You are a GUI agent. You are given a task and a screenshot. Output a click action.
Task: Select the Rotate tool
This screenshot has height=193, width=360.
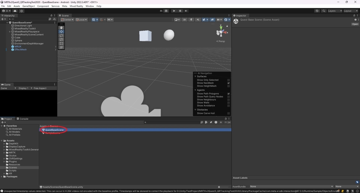61,35
